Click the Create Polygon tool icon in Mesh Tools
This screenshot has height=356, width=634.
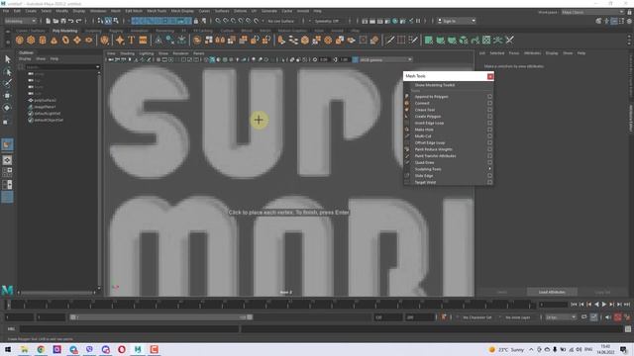click(407, 117)
